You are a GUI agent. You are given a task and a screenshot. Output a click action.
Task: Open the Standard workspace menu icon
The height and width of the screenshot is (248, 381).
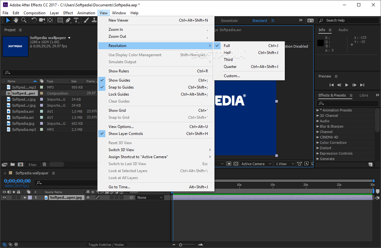point(273,21)
